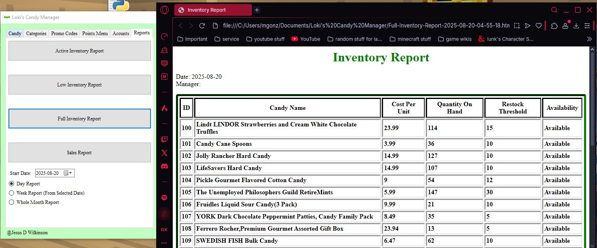Click the browser tab search magnifier

point(554,10)
